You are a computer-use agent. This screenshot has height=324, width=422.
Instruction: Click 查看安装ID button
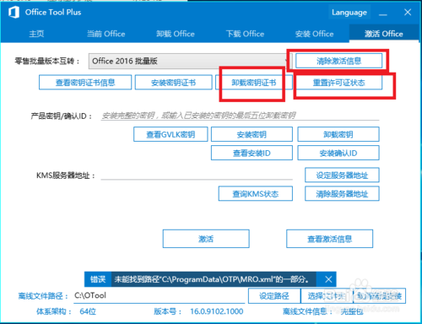(252, 153)
